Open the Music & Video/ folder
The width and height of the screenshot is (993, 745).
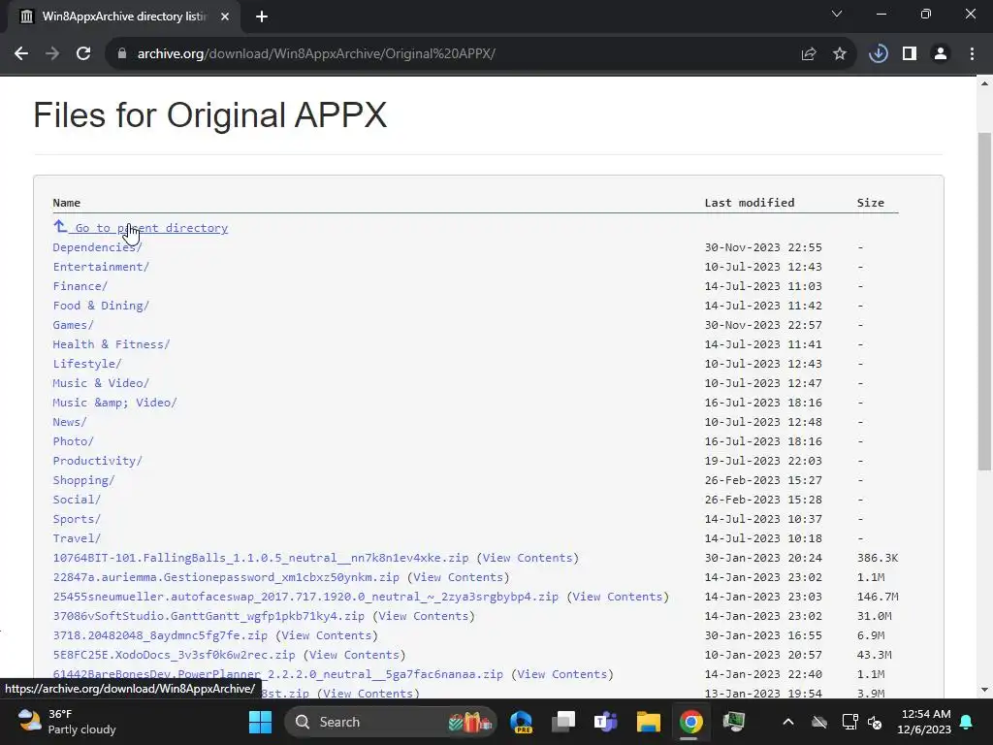pos(101,383)
